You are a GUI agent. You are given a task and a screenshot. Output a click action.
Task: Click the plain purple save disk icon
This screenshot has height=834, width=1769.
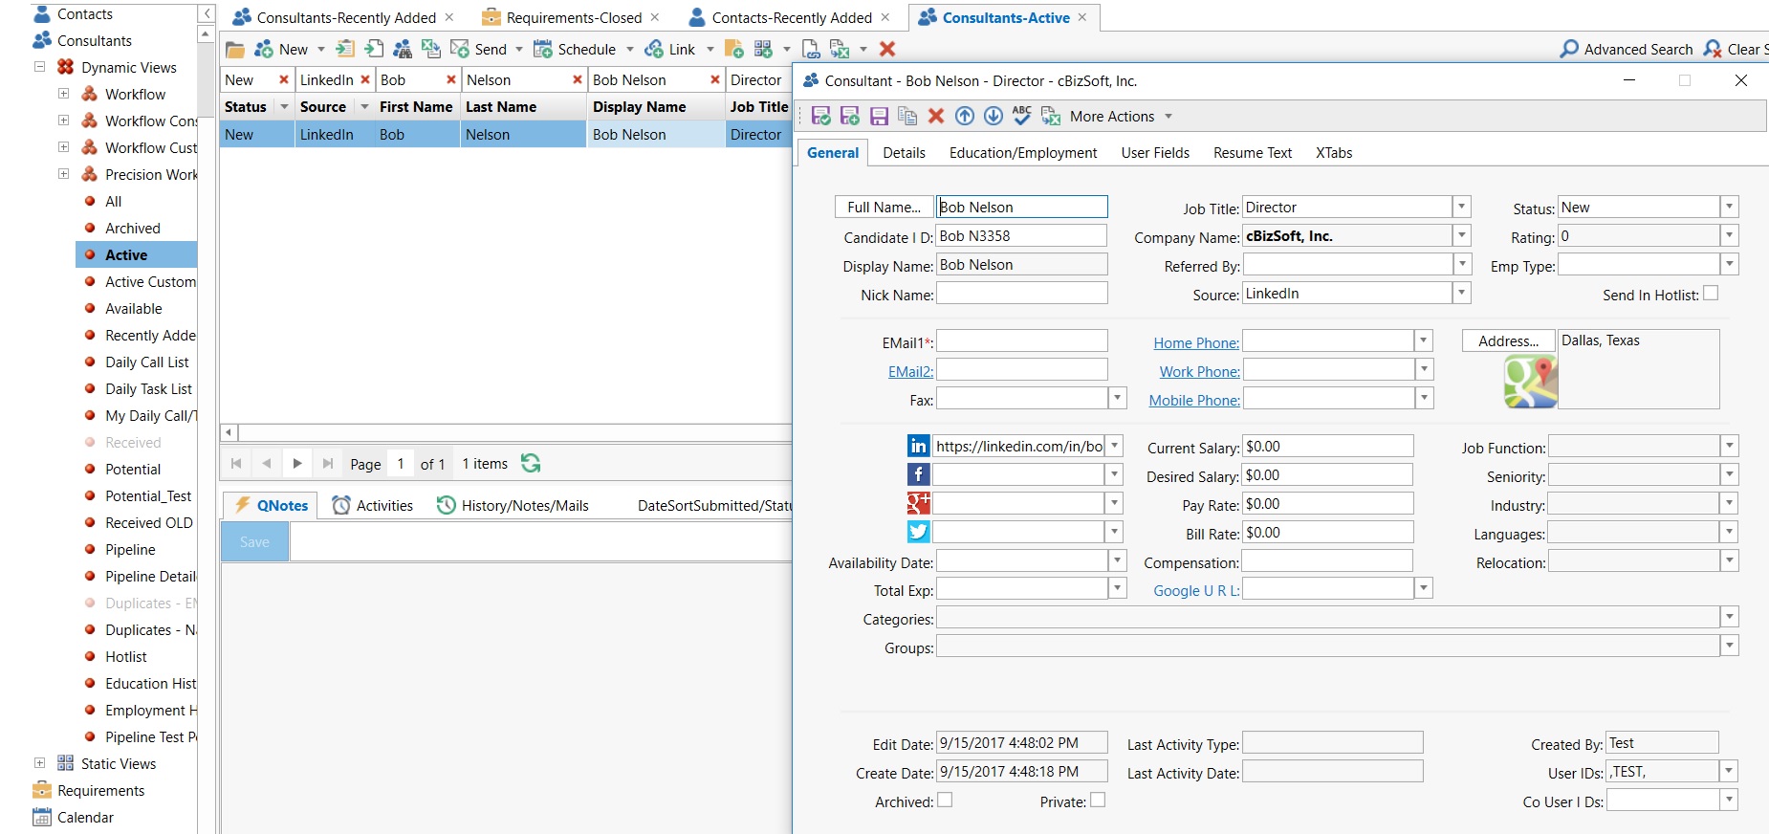(879, 116)
